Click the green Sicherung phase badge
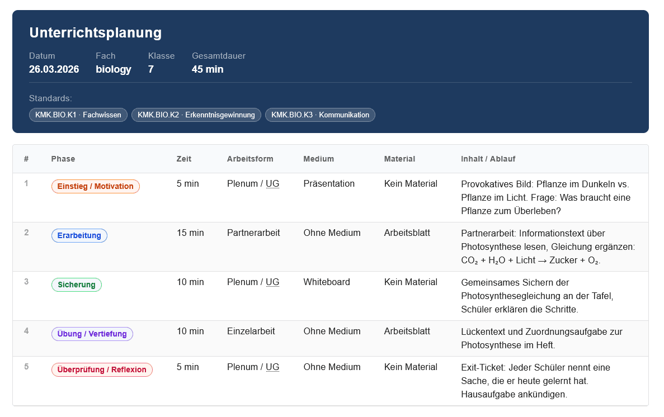Viewport: 664px width, 417px height. [x=77, y=285]
